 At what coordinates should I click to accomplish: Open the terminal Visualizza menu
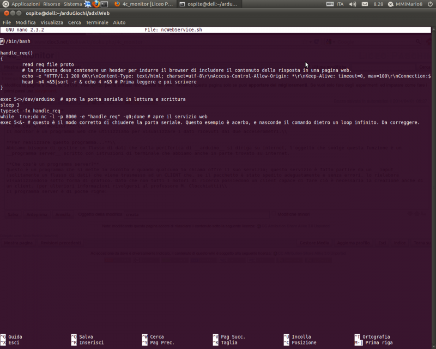[x=52, y=22]
